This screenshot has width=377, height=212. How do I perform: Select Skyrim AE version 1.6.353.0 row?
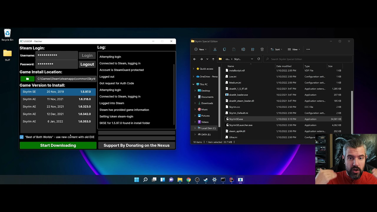pos(58,122)
